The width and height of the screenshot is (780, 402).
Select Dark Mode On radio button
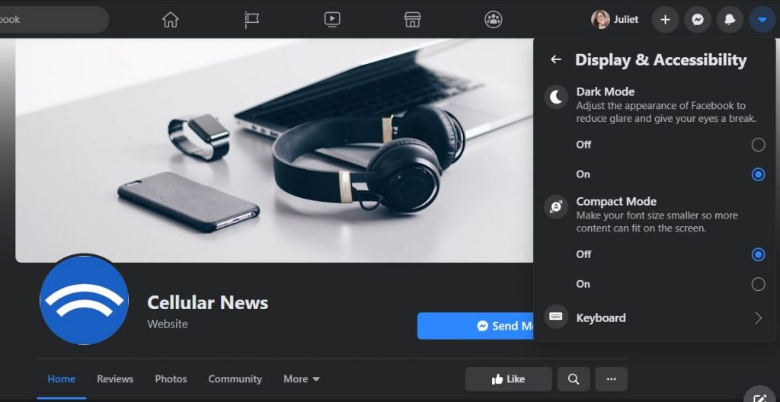[x=757, y=174]
